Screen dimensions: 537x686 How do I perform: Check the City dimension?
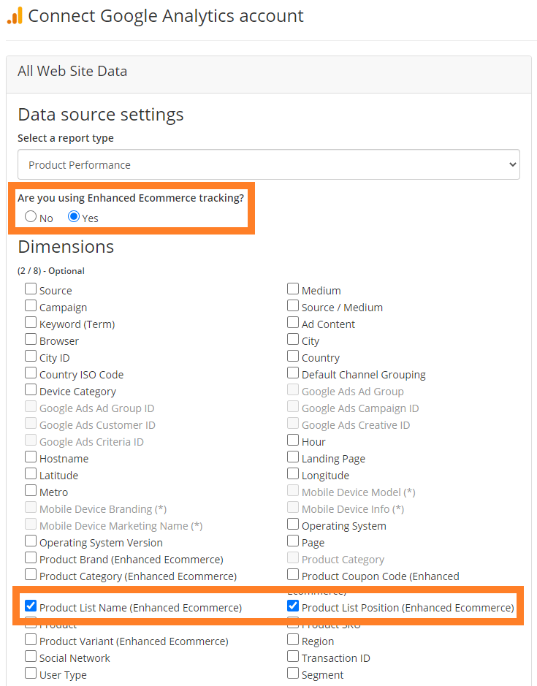(293, 339)
